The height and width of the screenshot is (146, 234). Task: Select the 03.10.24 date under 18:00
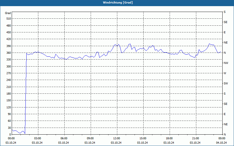click(x=169, y=143)
